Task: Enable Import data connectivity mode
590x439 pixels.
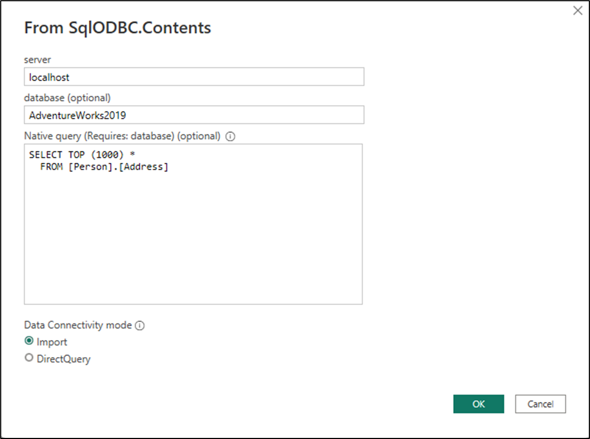Action: pos(29,341)
